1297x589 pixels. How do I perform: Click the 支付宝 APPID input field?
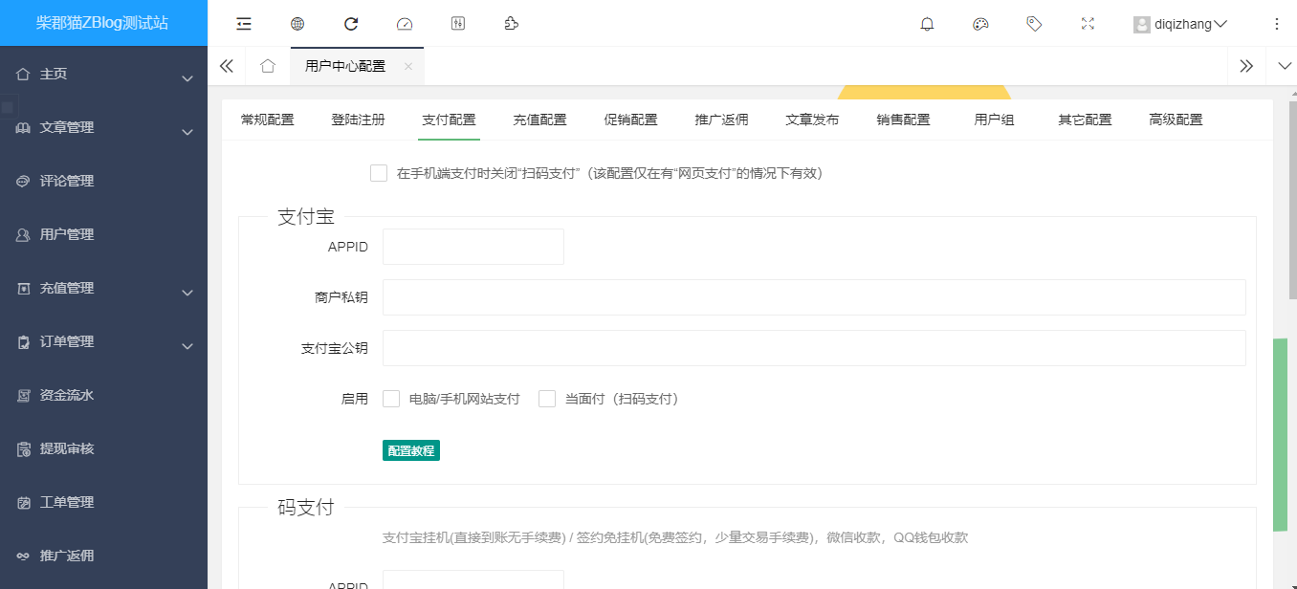click(x=473, y=247)
